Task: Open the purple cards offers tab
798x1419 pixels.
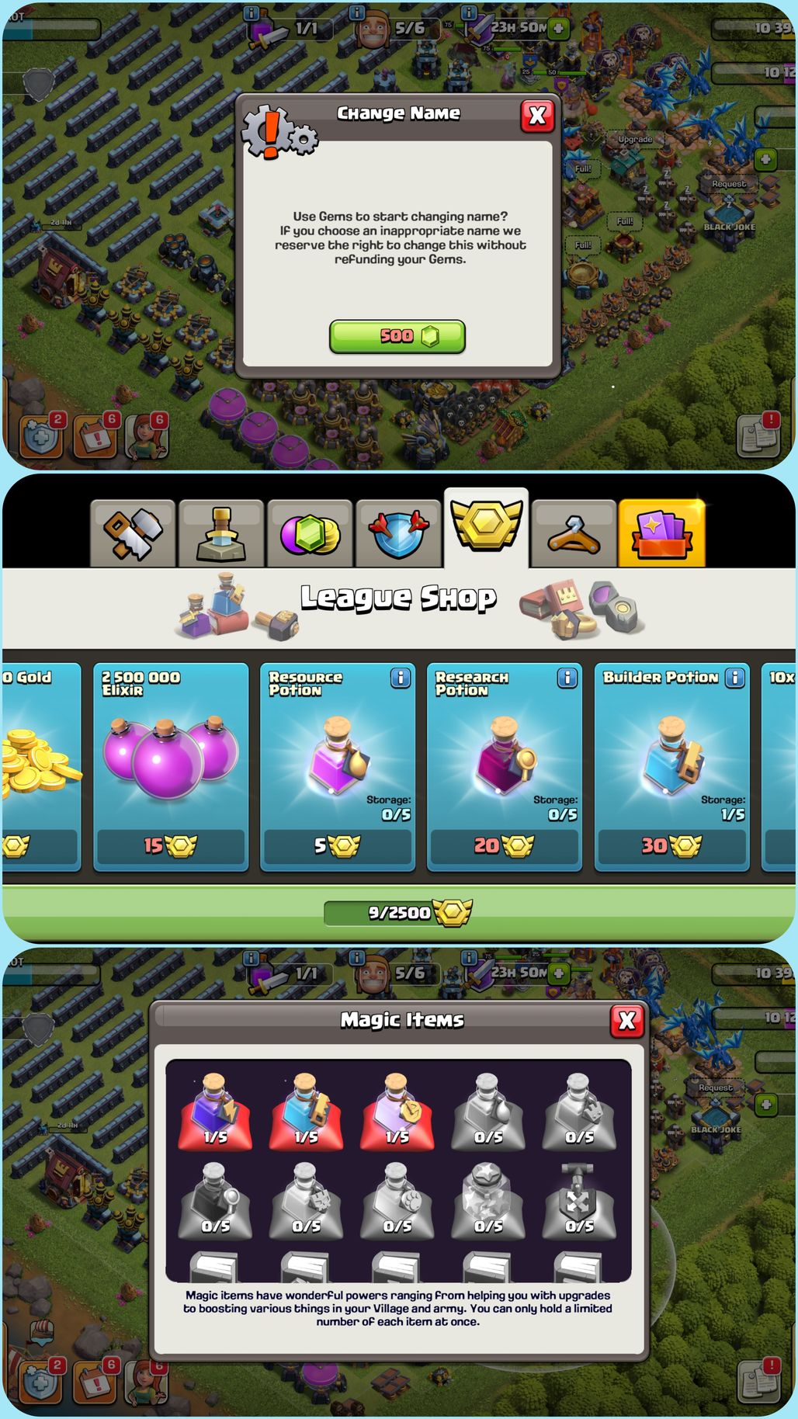Action: click(x=662, y=534)
